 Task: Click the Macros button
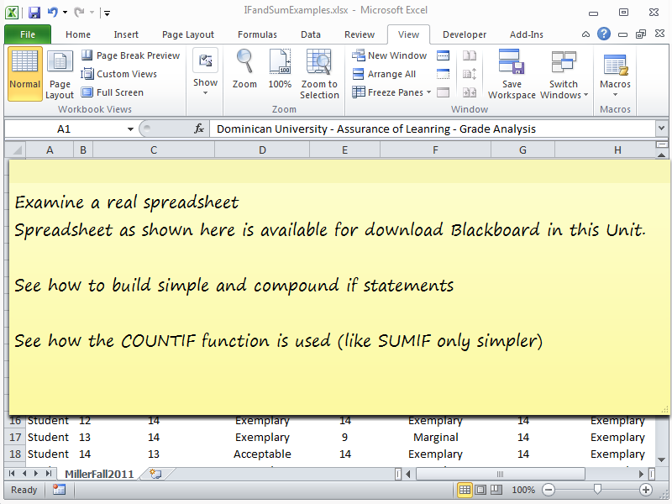615,74
